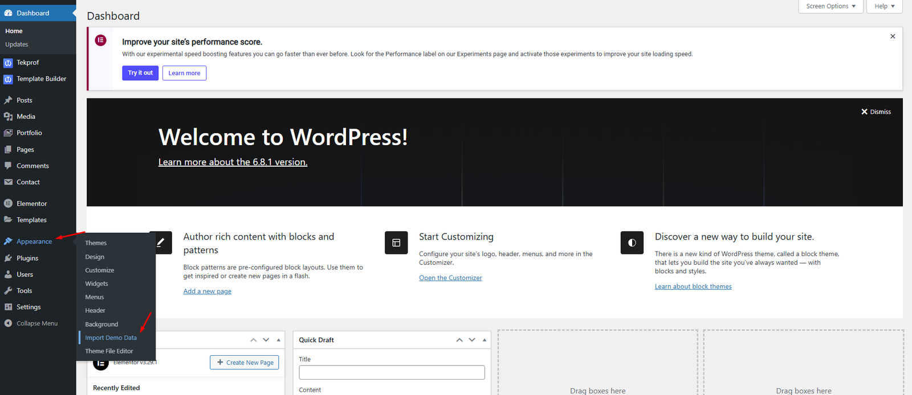The image size is (912, 395).
Task: Click Import Demo Data in the Appearance flyout
Action: point(111,338)
